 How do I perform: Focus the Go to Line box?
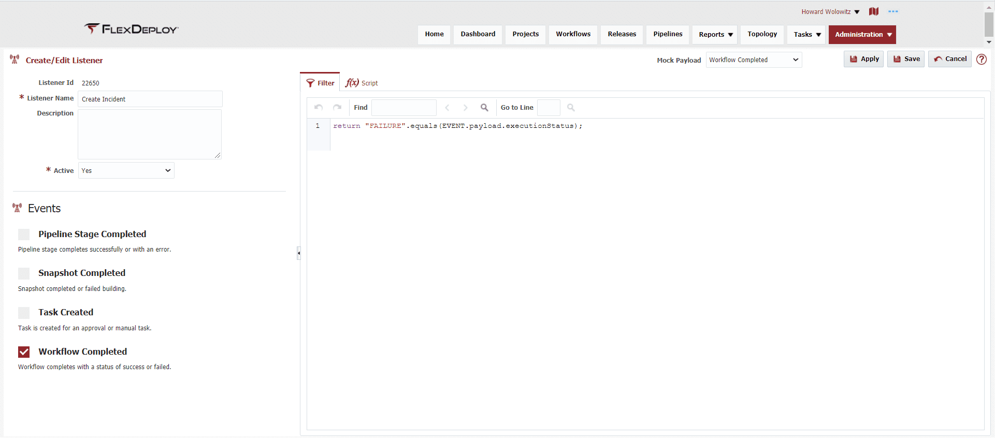tap(549, 108)
